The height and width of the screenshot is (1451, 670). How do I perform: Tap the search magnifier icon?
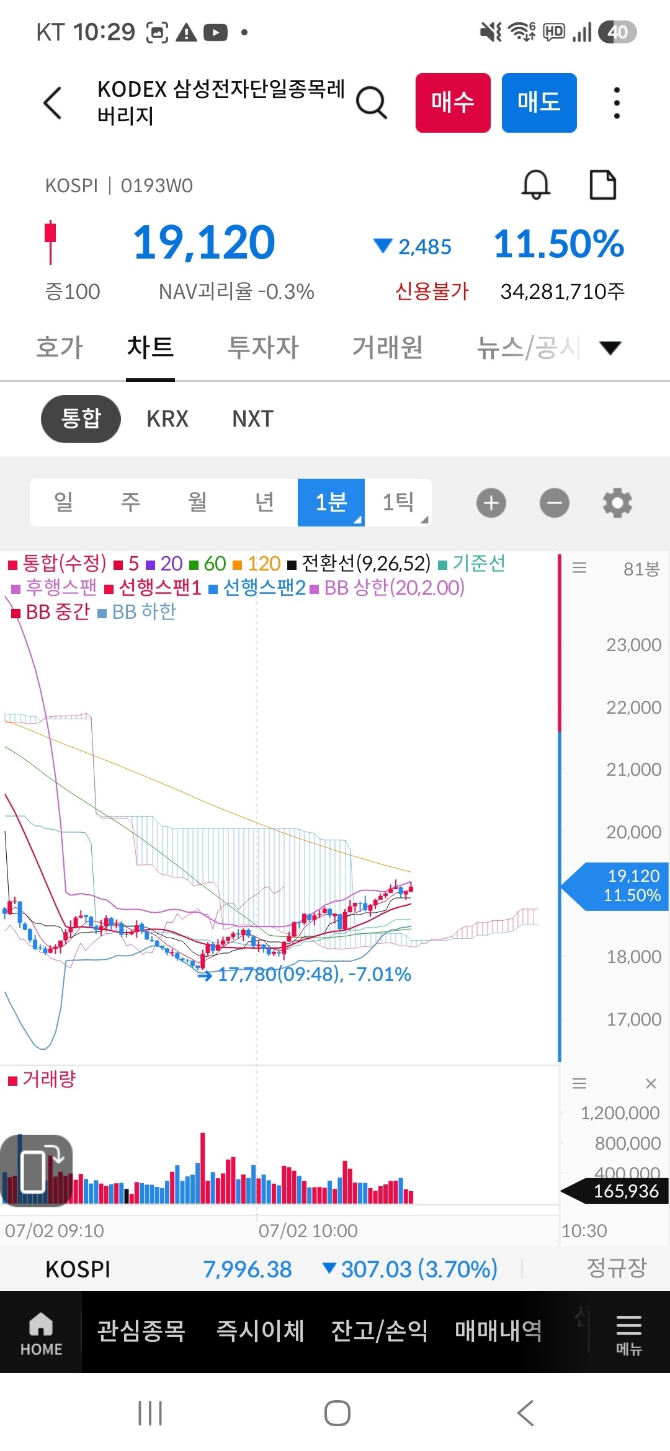pyautogui.click(x=372, y=103)
